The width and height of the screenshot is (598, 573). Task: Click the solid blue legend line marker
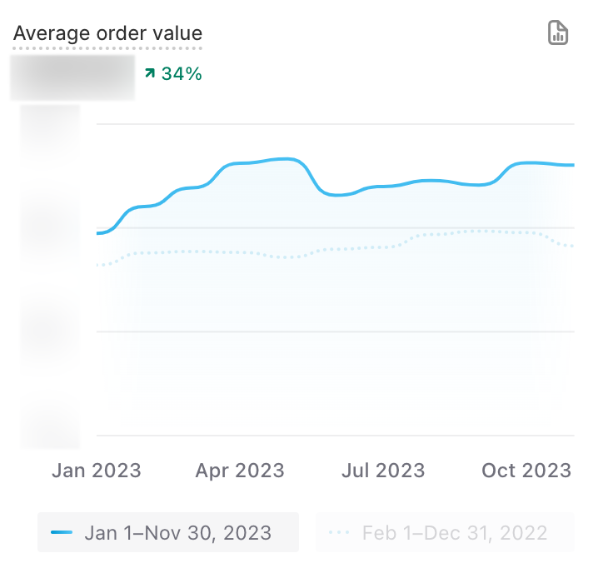[62, 532]
